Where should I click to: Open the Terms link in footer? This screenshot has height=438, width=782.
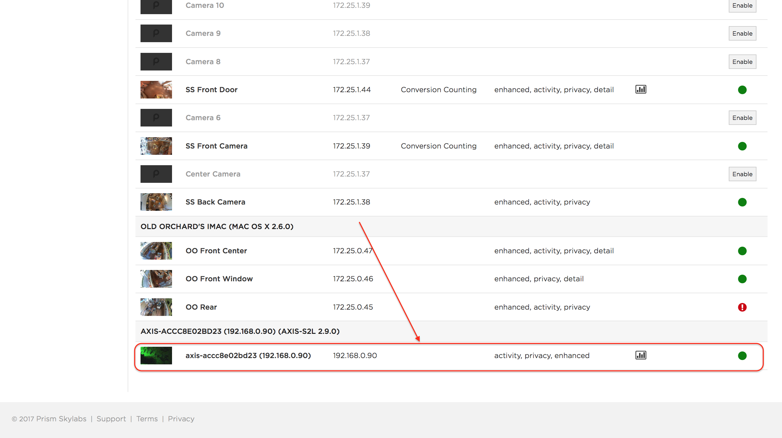tap(147, 419)
